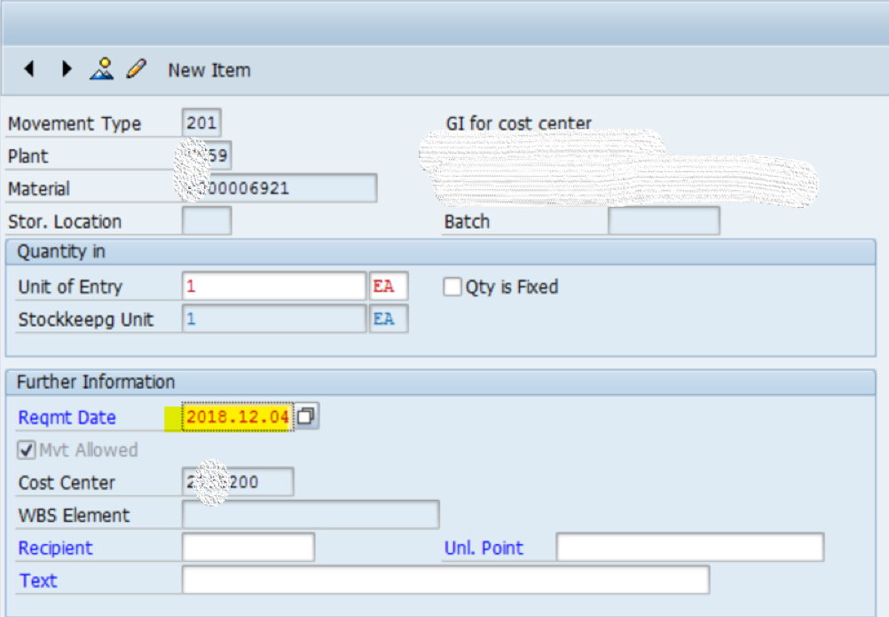
Task: Focus the Movement Type field 201
Action: tap(201, 123)
